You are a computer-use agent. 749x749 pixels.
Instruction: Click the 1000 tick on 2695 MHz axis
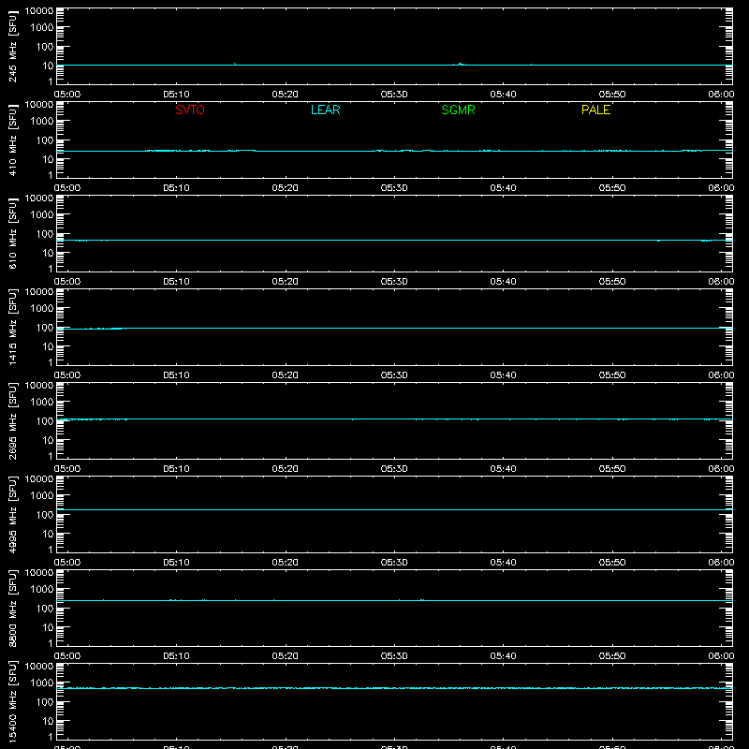click(x=42, y=403)
